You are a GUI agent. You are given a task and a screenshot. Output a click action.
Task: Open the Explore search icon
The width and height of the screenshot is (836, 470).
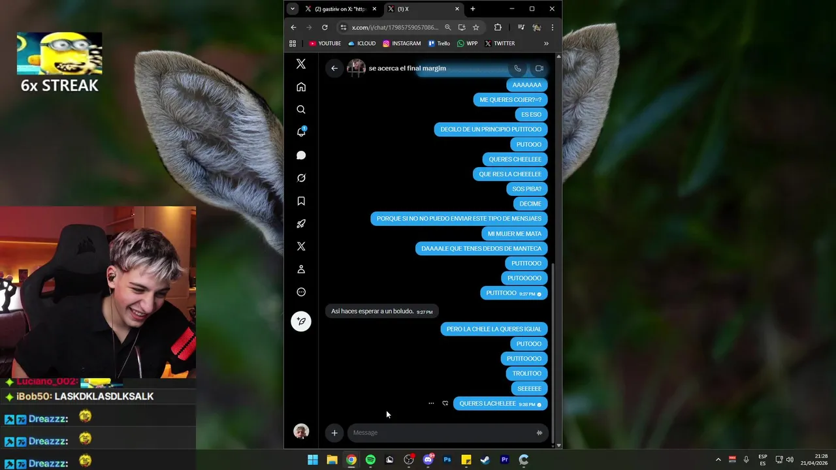click(x=301, y=110)
